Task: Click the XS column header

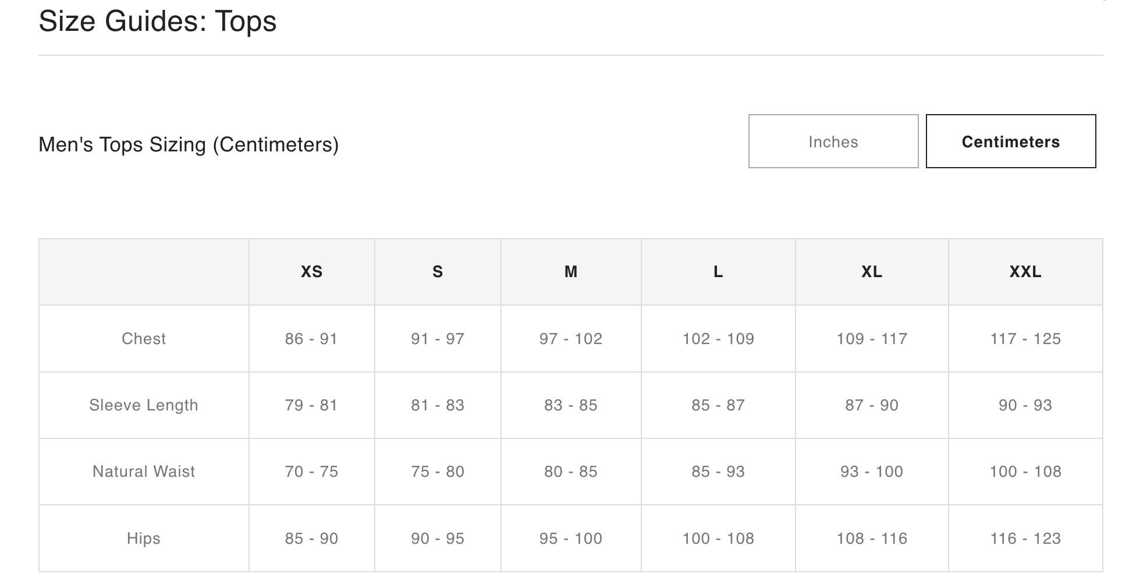Action: (x=311, y=272)
